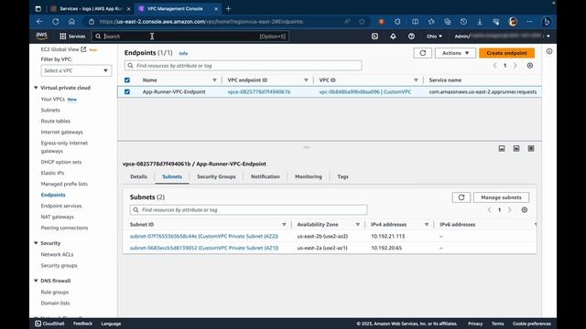586x329 pixels.
Task: Click browser back arrow
Action: (39, 22)
